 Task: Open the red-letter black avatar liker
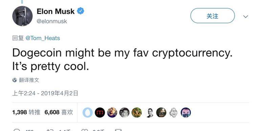click(100, 112)
